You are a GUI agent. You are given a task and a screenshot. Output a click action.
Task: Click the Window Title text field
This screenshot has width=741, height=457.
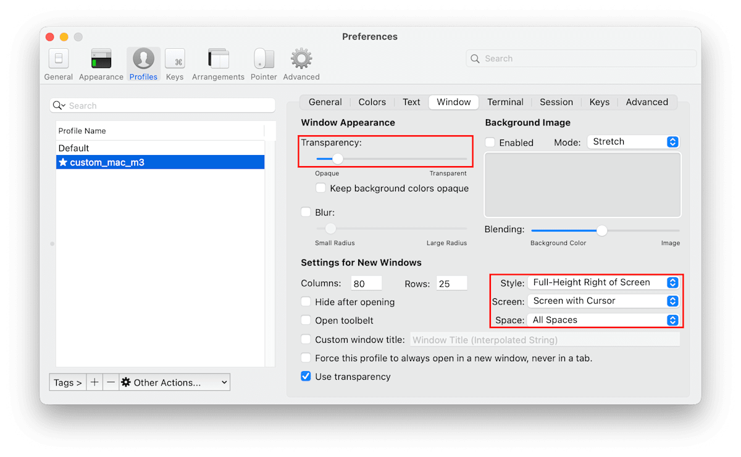click(x=544, y=340)
